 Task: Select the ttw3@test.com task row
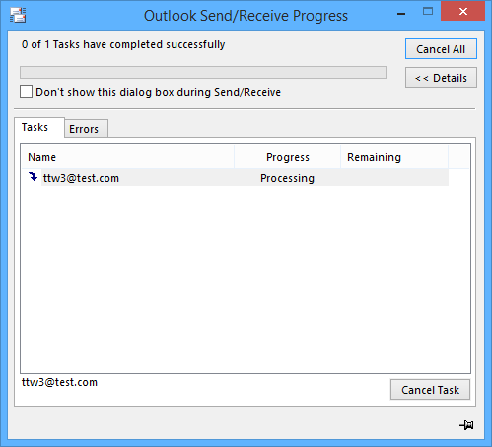tap(245, 178)
